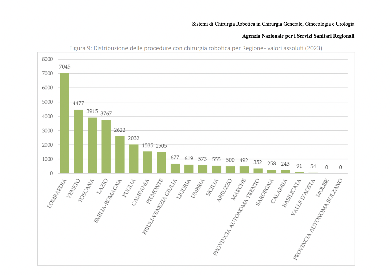Select the EMILIA-ROMAGNA axis label
Screen dimensions: 391x275
tap(108, 201)
